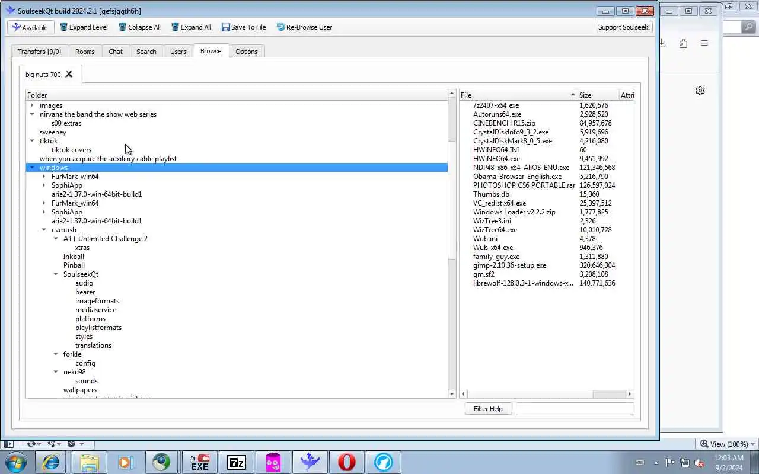Open Windows Media Player taskbar icon
The height and width of the screenshot is (474, 759).
click(125, 462)
